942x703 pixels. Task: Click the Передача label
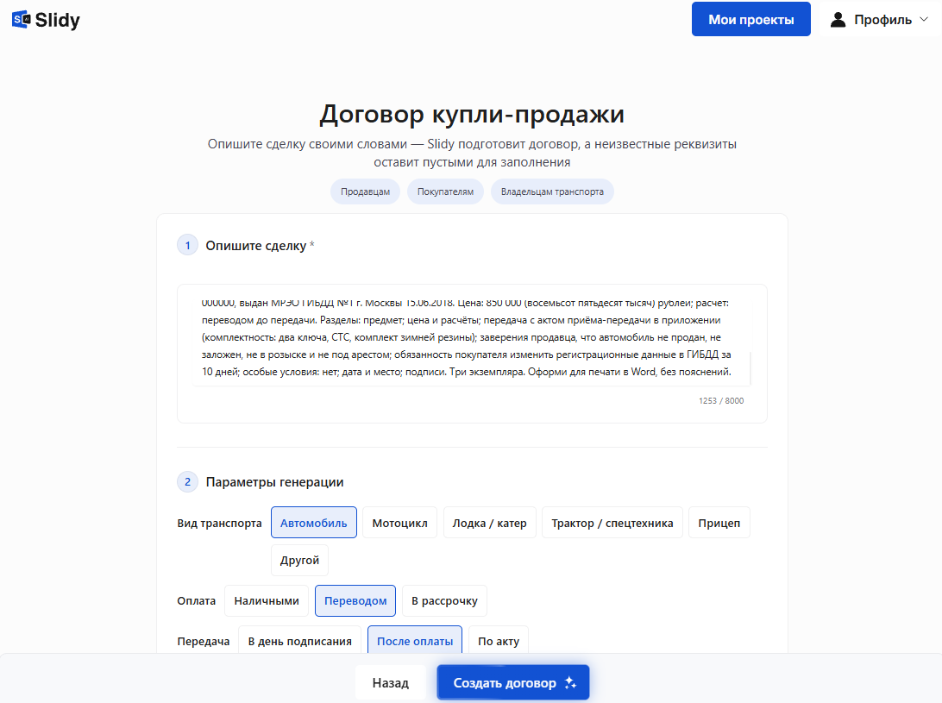tap(203, 641)
